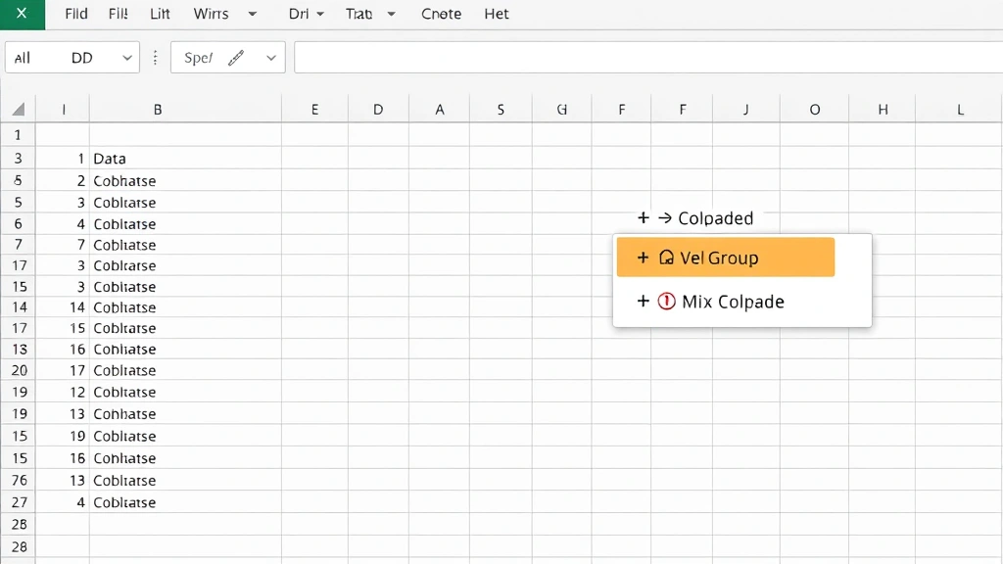
Task: Select the highlighted Vel Group option
Action: pos(725,257)
